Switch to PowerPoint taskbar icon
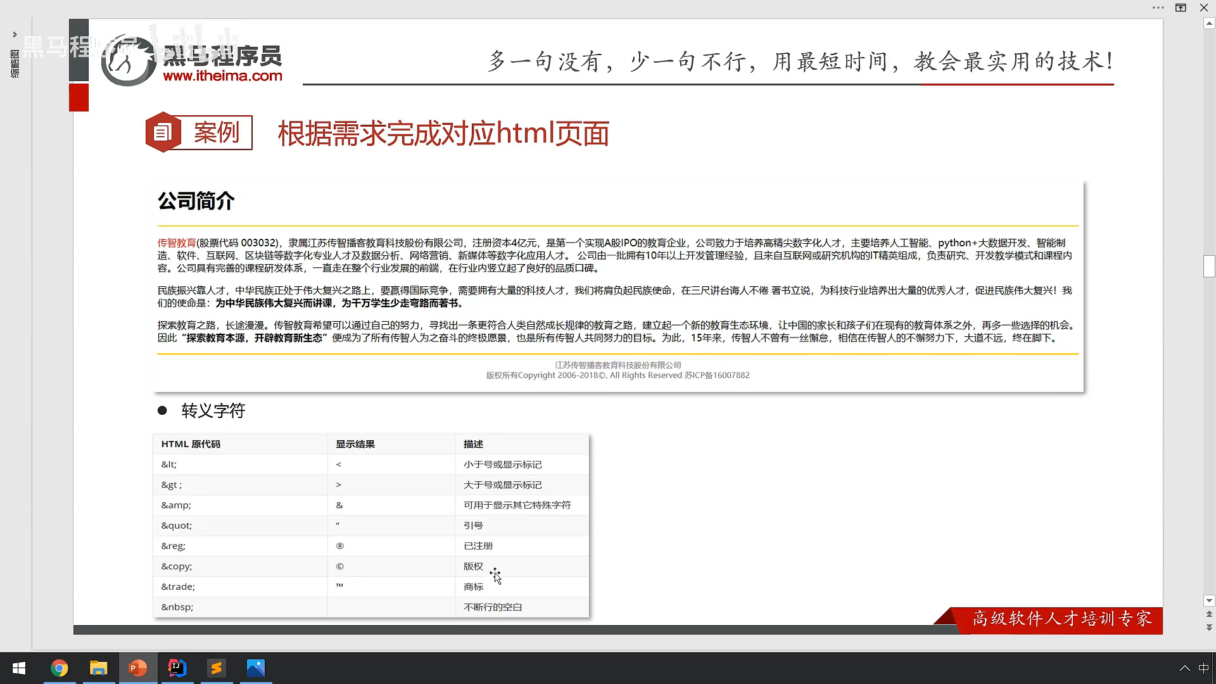The image size is (1216, 684). [138, 668]
